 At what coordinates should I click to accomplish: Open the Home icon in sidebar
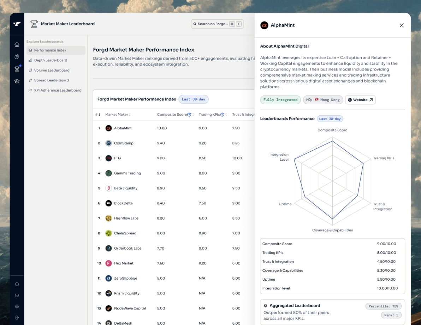17,44
